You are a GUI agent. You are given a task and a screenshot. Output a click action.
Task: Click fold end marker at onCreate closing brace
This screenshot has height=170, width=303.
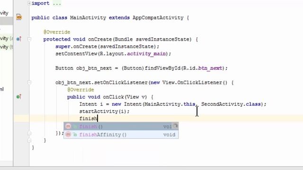pyautogui.click(x=29, y=140)
